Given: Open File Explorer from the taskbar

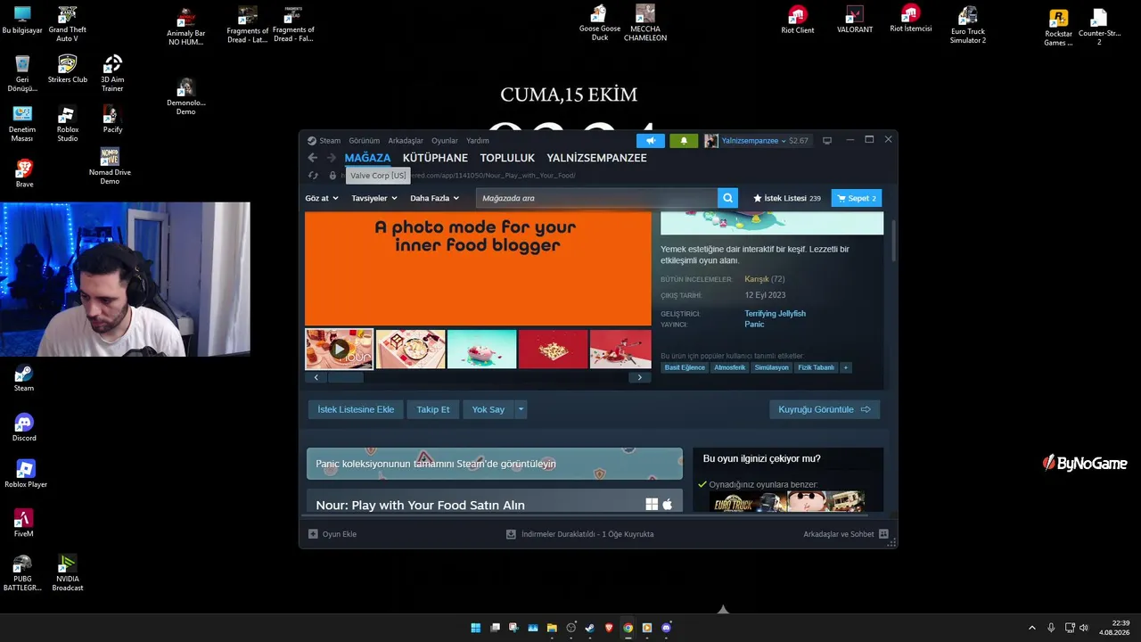Looking at the screenshot, I should click(552, 628).
